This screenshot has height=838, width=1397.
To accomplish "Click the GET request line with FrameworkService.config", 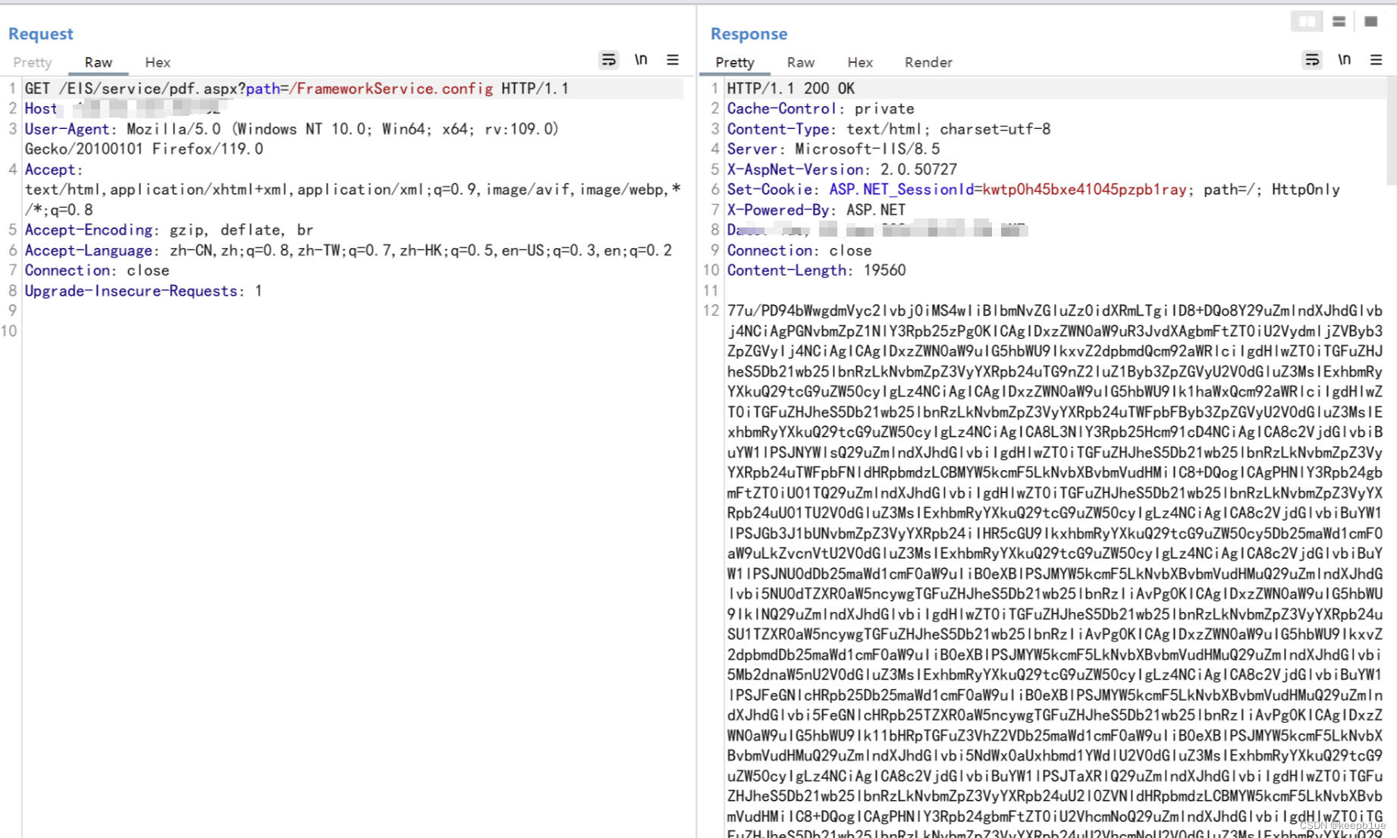I will [297, 89].
